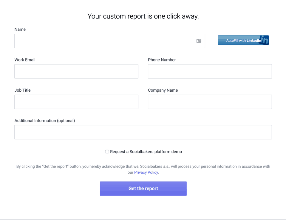Click the "Additional Information (optional)" label

pos(45,121)
